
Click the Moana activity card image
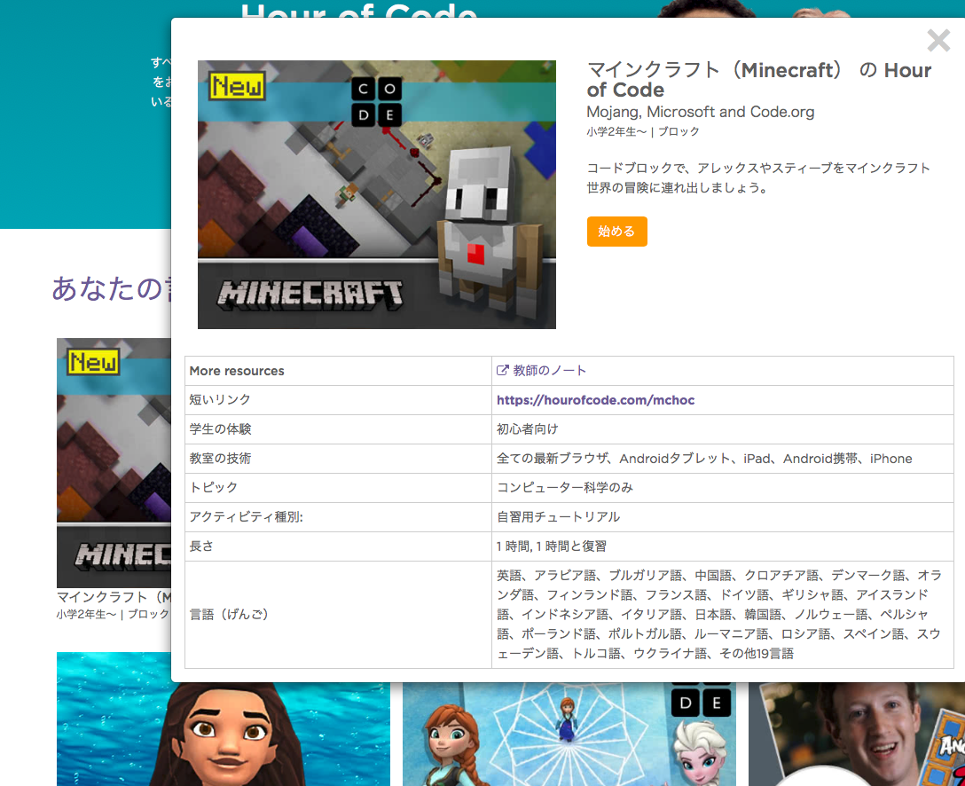pyautogui.click(x=224, y=719)
